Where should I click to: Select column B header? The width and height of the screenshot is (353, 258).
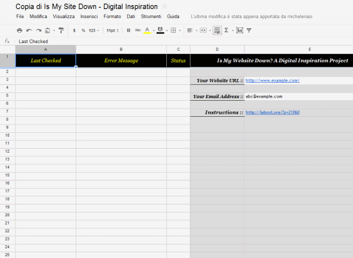[121, 49]
